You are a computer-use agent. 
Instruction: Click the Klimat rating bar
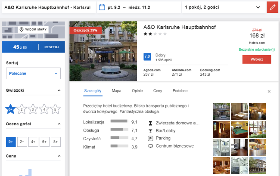(119, 146)
